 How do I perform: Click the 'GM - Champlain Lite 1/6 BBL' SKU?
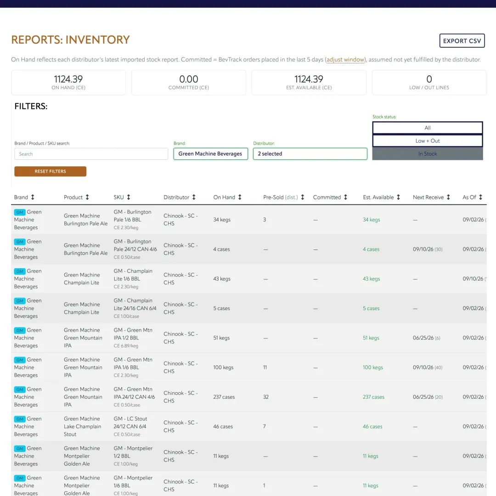[133, 275]
